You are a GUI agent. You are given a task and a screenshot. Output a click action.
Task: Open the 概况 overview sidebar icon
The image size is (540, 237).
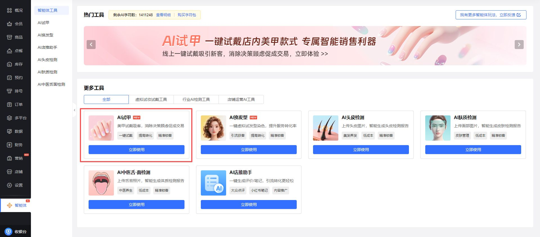9,10
